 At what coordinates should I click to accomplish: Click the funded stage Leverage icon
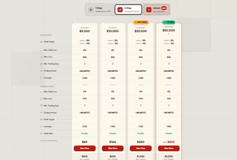pos(41,127)
